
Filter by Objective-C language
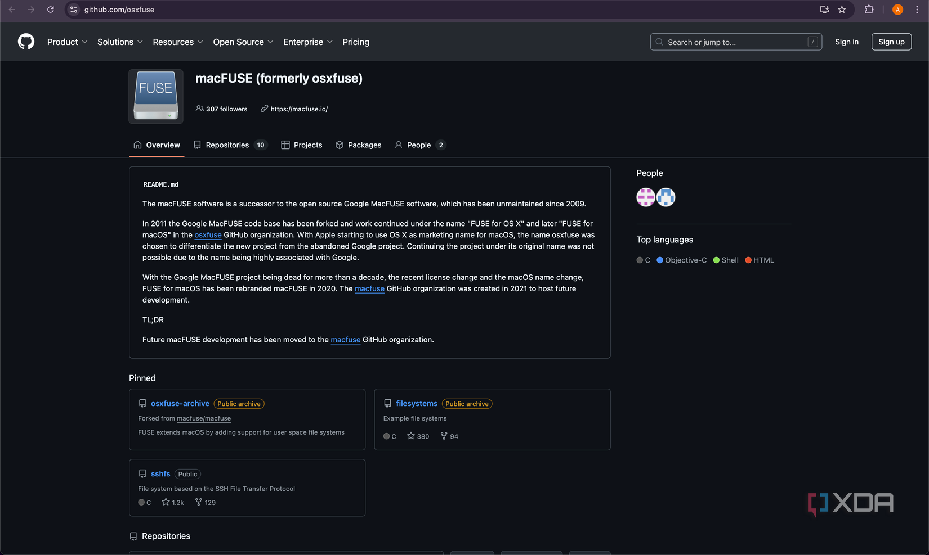point(682,260)
